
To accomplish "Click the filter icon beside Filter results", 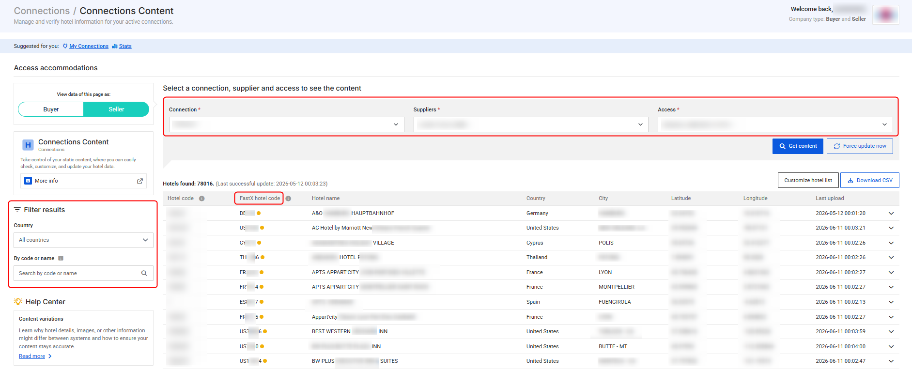I will coord(17,210).
